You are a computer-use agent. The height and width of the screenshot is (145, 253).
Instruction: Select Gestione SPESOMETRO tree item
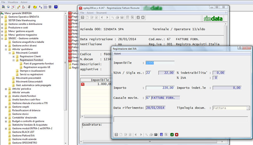point(25,142)
